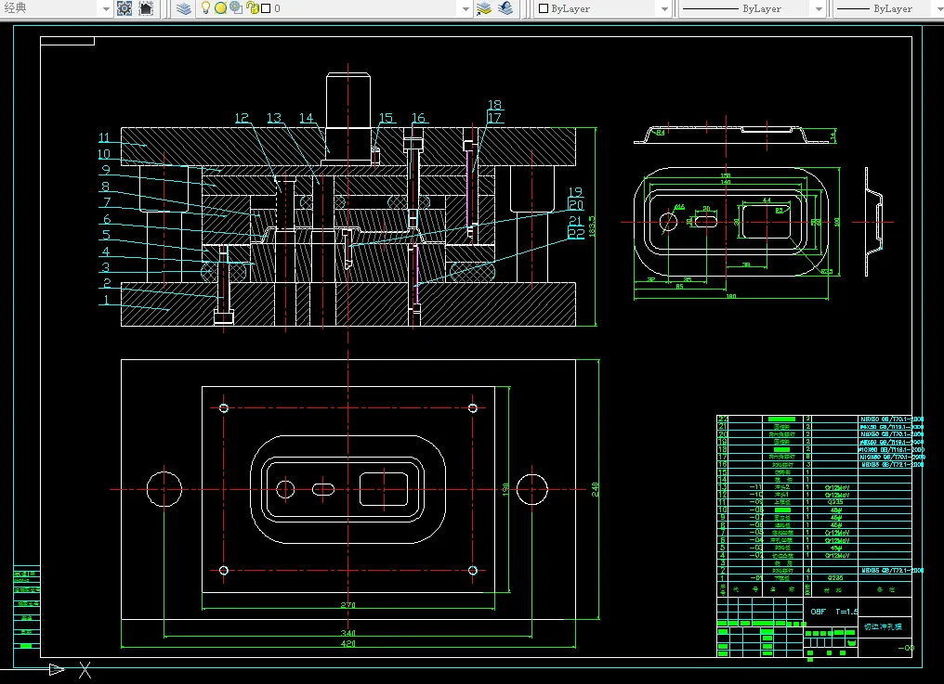This screenshot has width=944, height=684.
Task: Click part number 12 callout label
Action: (x=243, y=118)
